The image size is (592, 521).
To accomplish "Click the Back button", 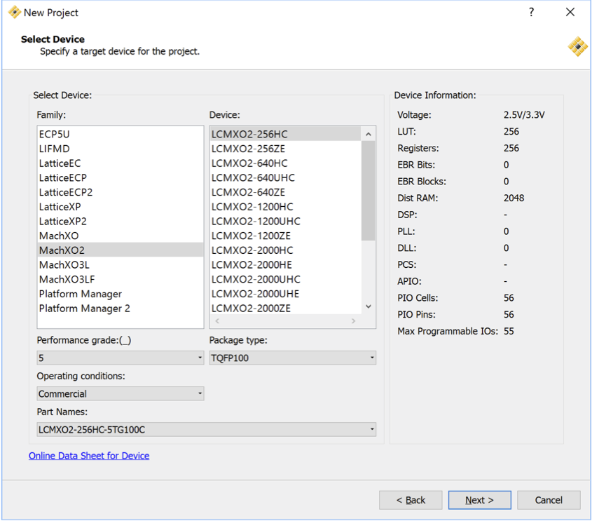I will (411, 500).
